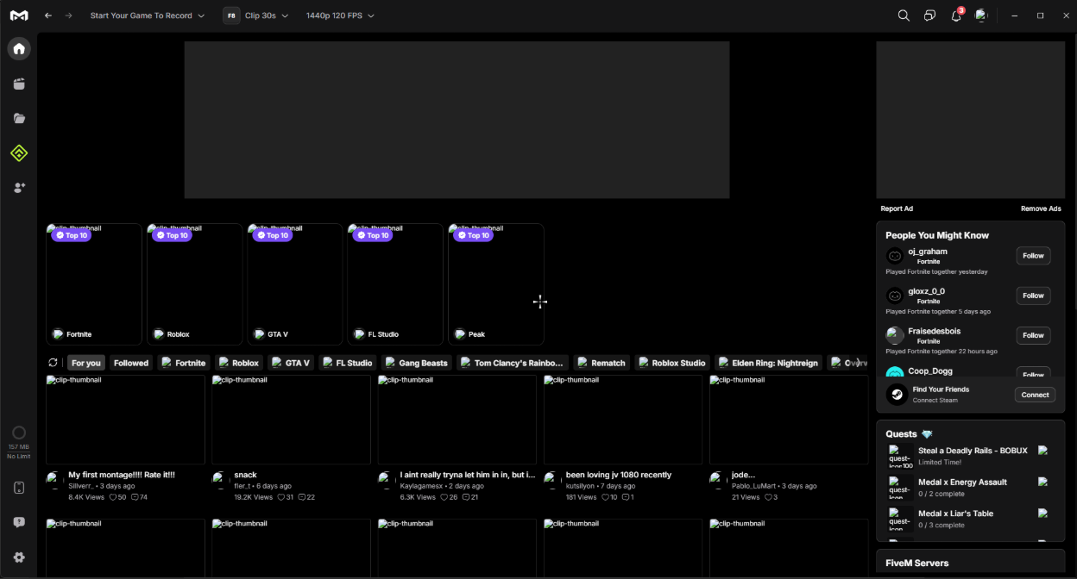The width and height of the screenshot is (1077, 579).
Task: Select the For you tab
Action: click(x=86, y=363)
